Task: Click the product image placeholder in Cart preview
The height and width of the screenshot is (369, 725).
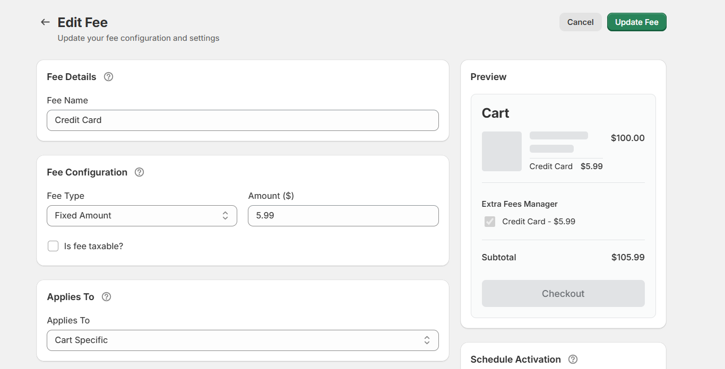Action: point(502,151)
